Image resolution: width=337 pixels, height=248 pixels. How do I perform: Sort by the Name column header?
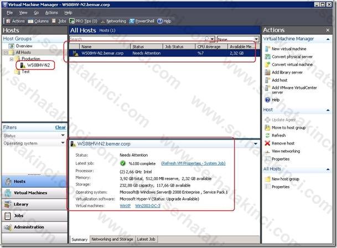pyautogui.click(x=105, y=46)
